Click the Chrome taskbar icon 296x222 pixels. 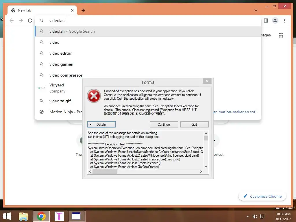tap(41, 216)
